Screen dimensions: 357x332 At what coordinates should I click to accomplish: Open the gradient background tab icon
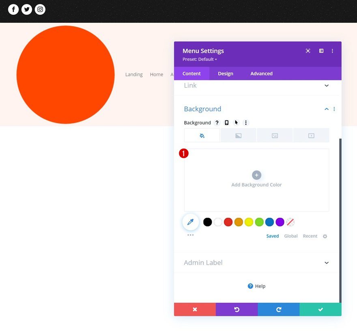click(x=238, y=135)
